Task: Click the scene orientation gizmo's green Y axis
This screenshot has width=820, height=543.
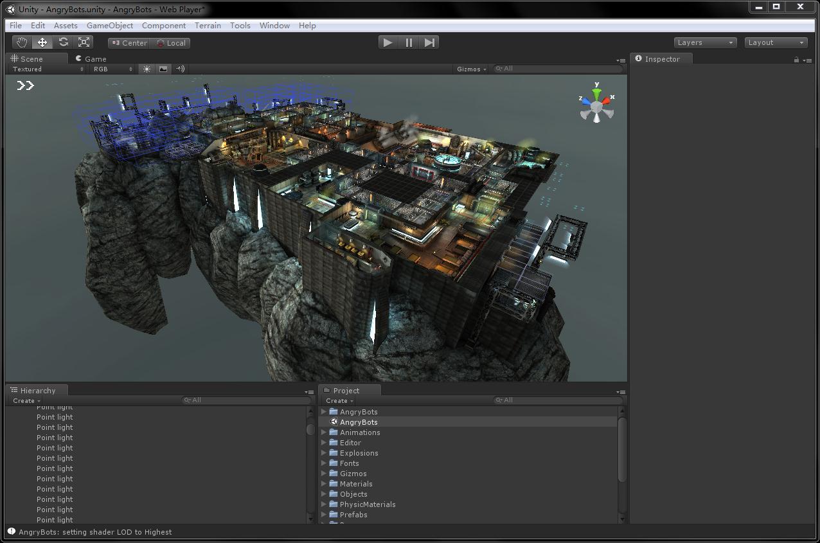Action: pyautogui.click(x=597, y=93)
